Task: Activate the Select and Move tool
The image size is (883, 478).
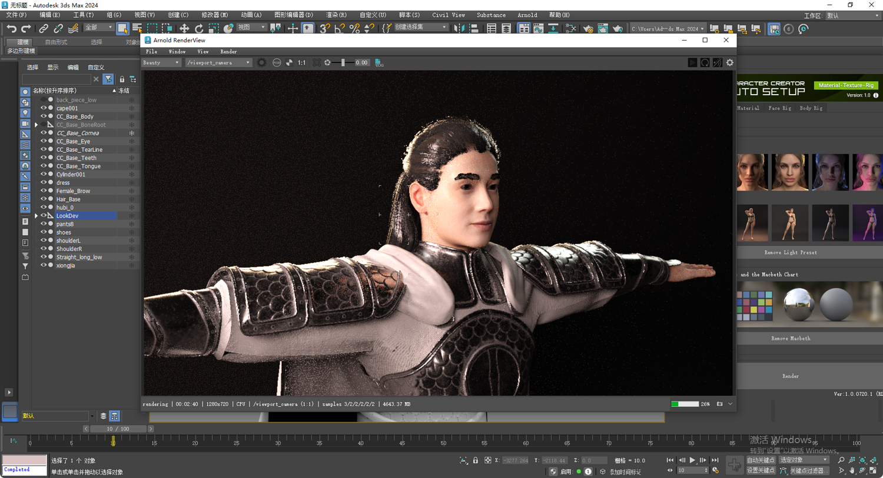Action: tap(184, 28)
